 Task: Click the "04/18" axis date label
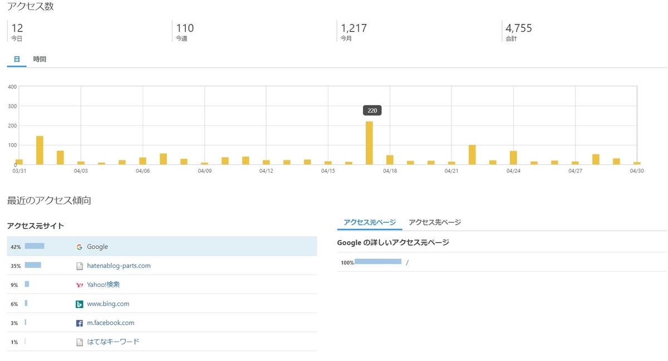[x=390, y=171]
